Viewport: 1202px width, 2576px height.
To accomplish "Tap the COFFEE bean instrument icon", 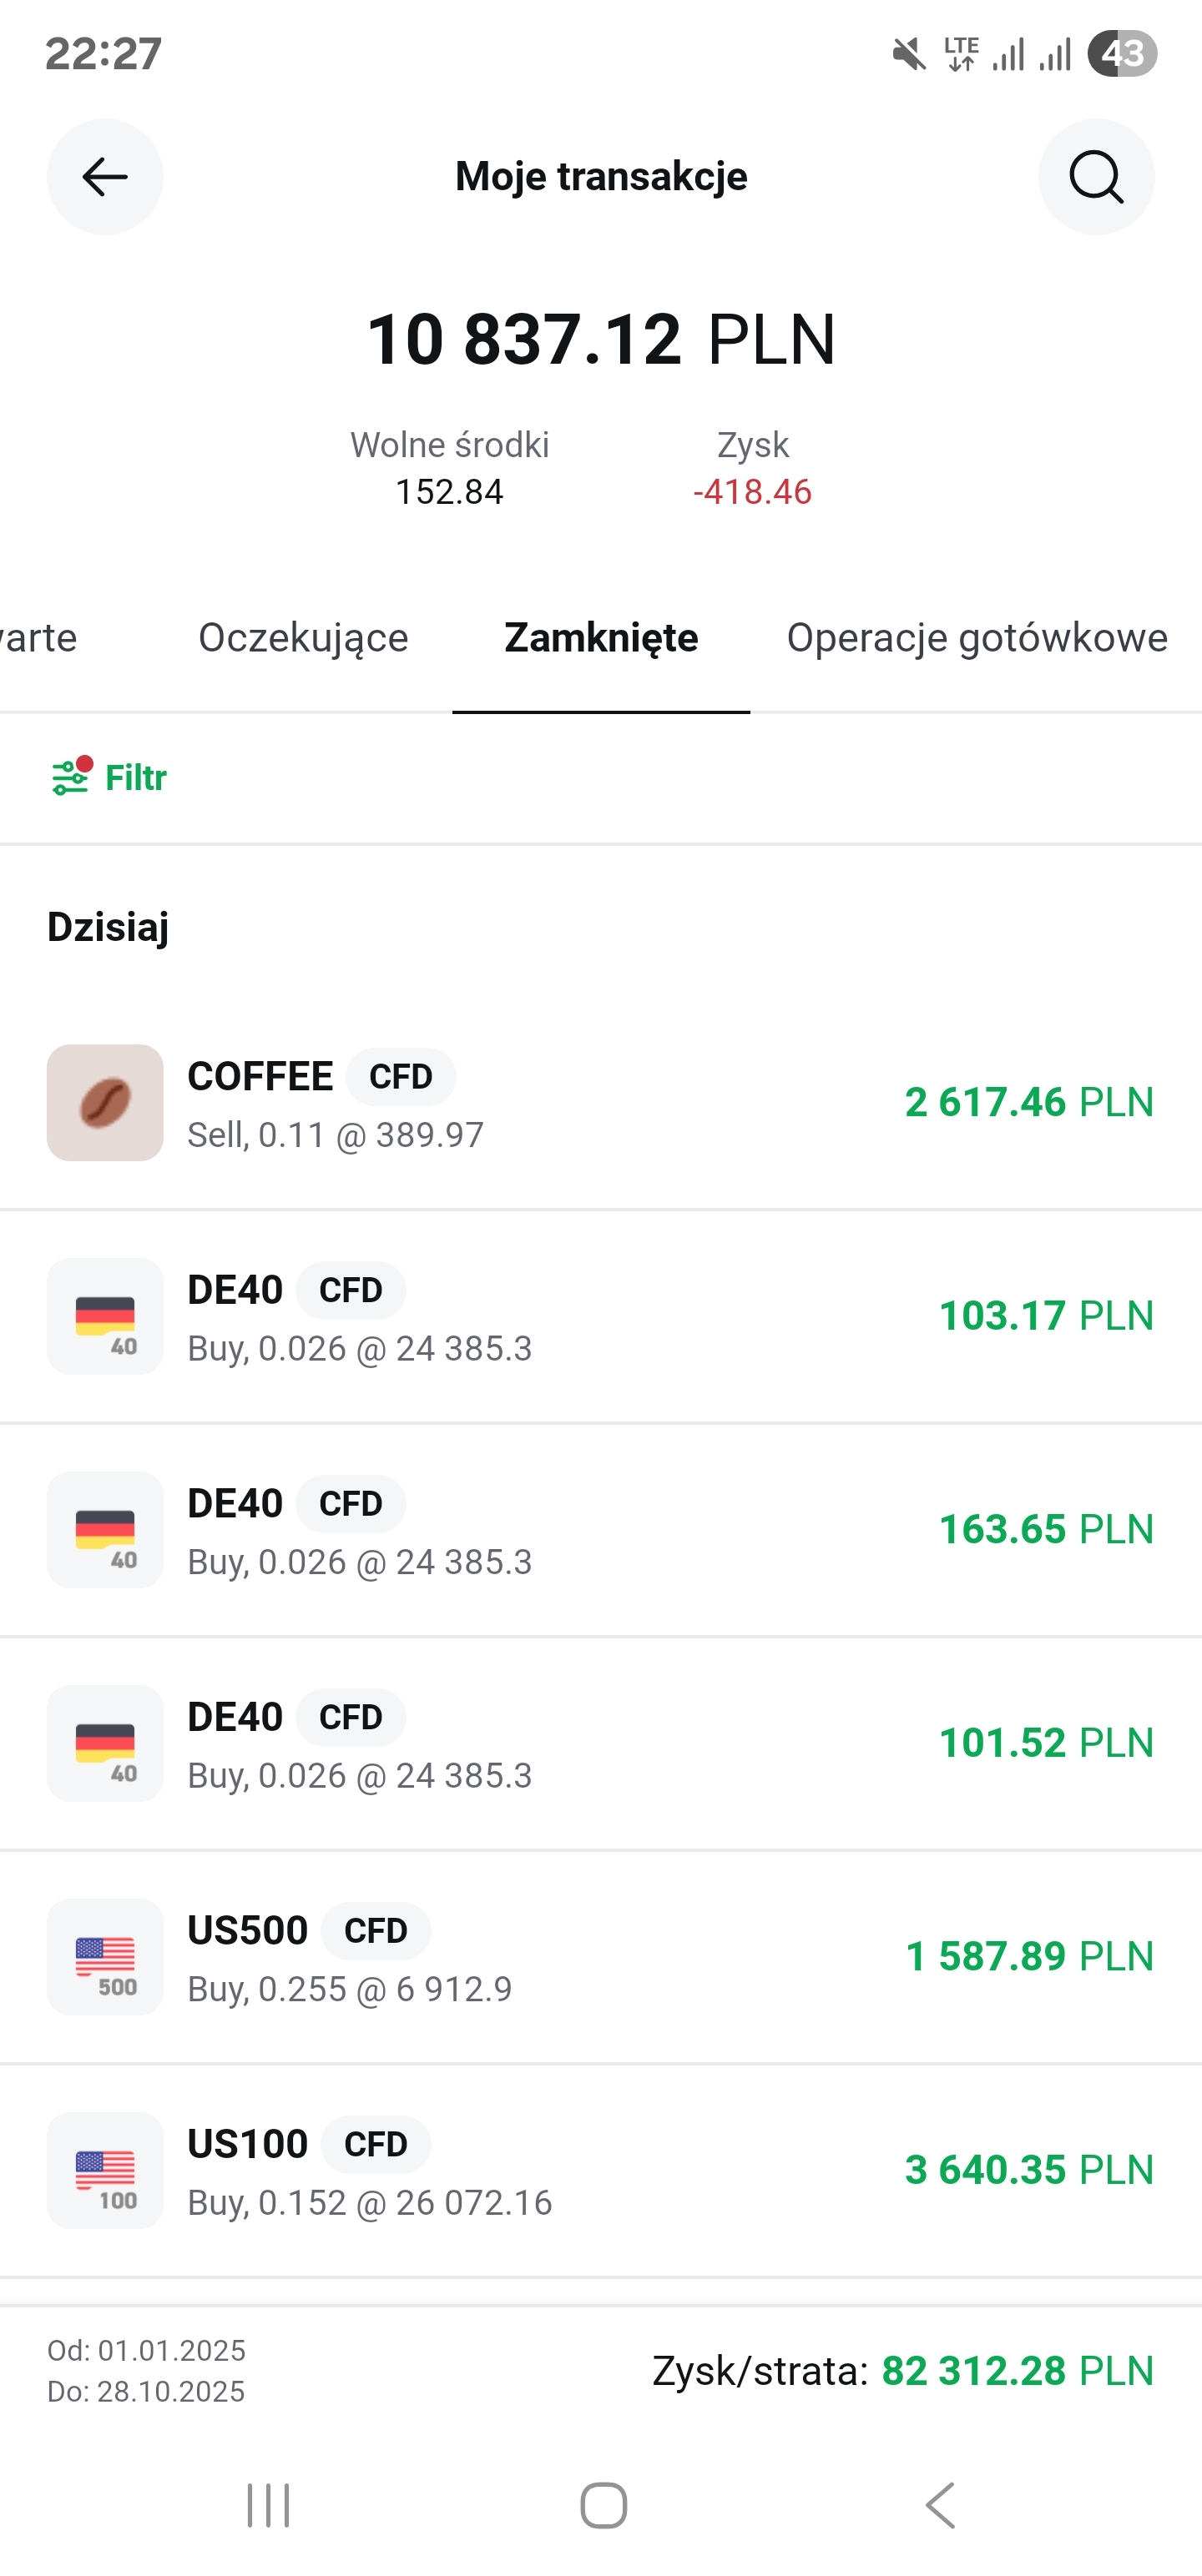I will (x=105, y=1102).
